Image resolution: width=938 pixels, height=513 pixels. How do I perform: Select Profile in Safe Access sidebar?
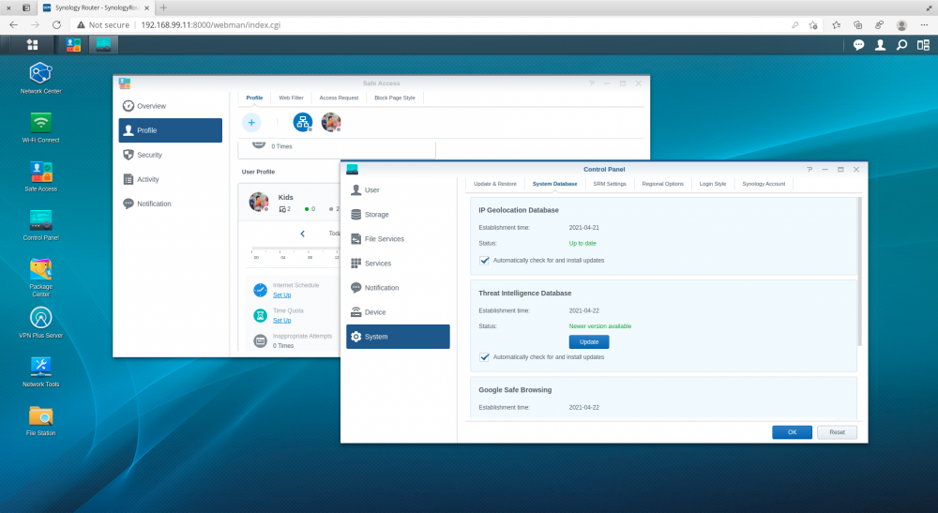171,130
